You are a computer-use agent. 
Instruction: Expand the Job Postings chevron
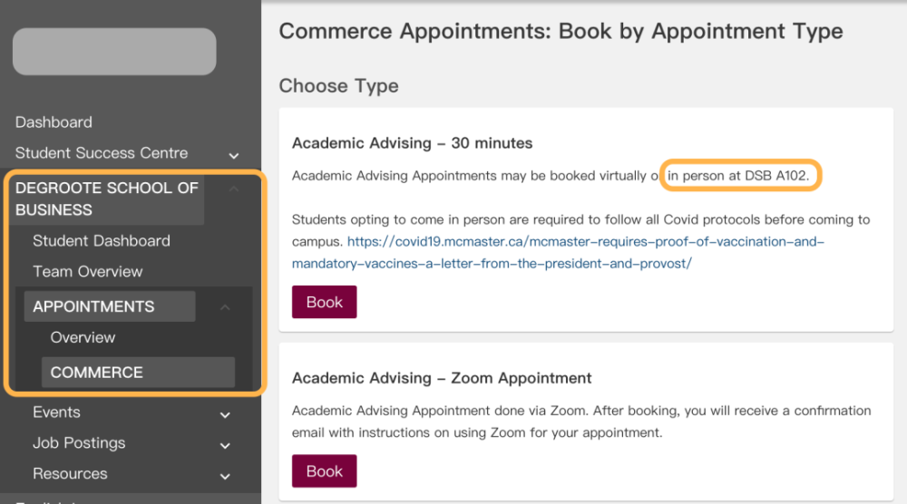point(225,445)
